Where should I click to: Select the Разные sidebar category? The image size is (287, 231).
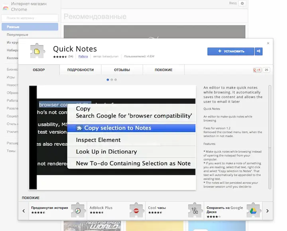click(30, 27)
